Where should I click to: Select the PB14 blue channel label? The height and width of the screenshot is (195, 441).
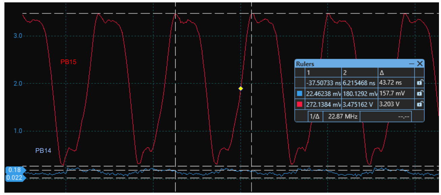[x=43, y=151]
